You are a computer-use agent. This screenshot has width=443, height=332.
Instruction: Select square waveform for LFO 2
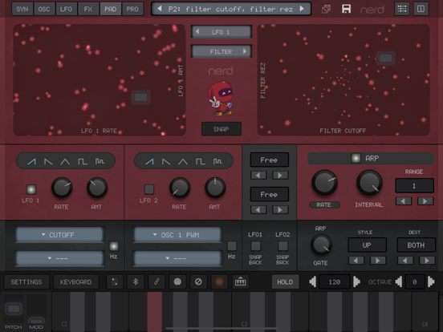point(200,161)
